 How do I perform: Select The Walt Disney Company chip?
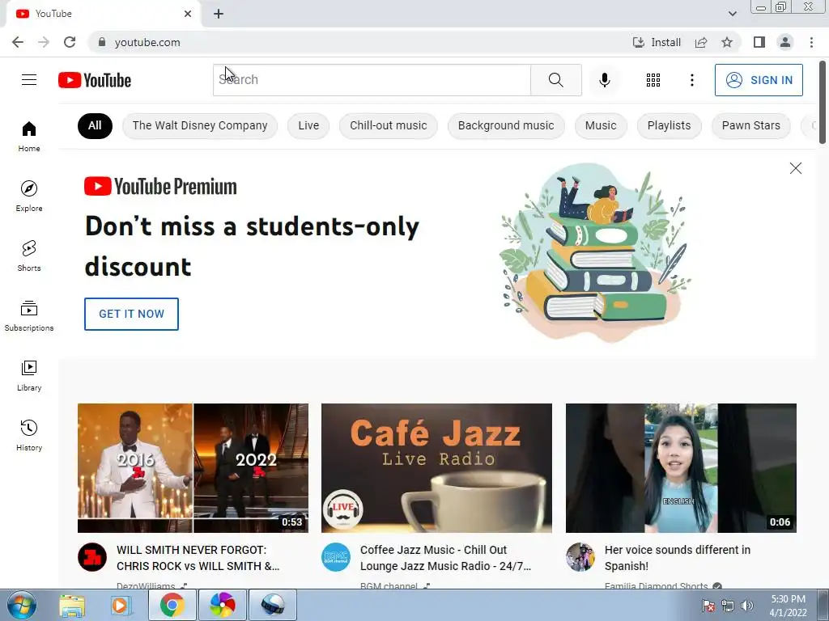[200, 125]
